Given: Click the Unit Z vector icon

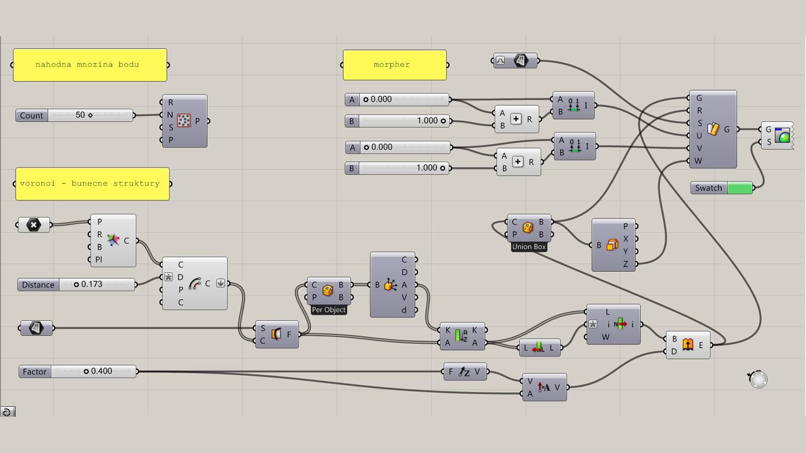Looking at the screenshot, I should [x=464, y=372].
